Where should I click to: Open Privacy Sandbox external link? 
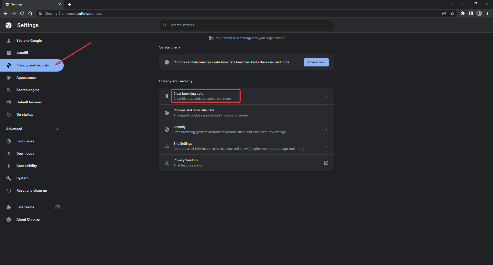(326, 163)
